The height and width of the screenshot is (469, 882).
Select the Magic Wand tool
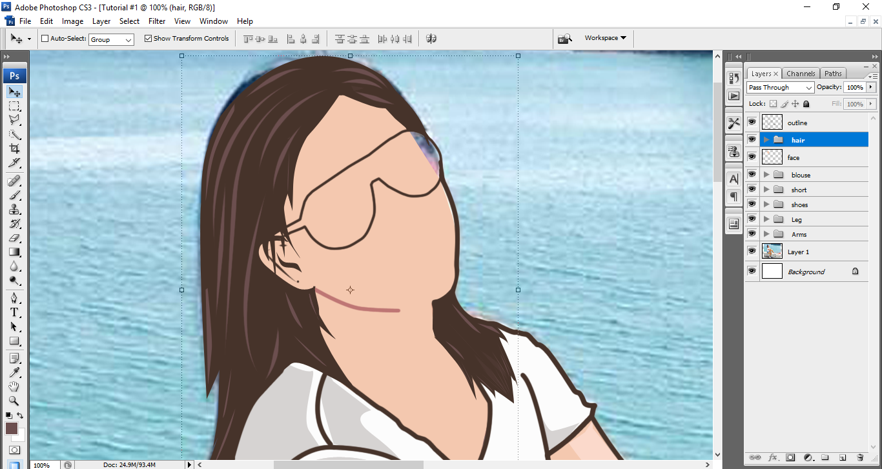(14, 135)
